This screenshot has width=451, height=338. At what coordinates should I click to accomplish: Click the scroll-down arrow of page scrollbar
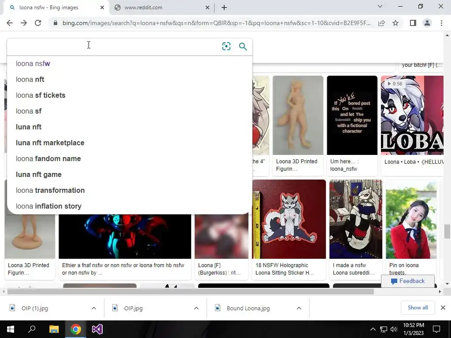447,284
